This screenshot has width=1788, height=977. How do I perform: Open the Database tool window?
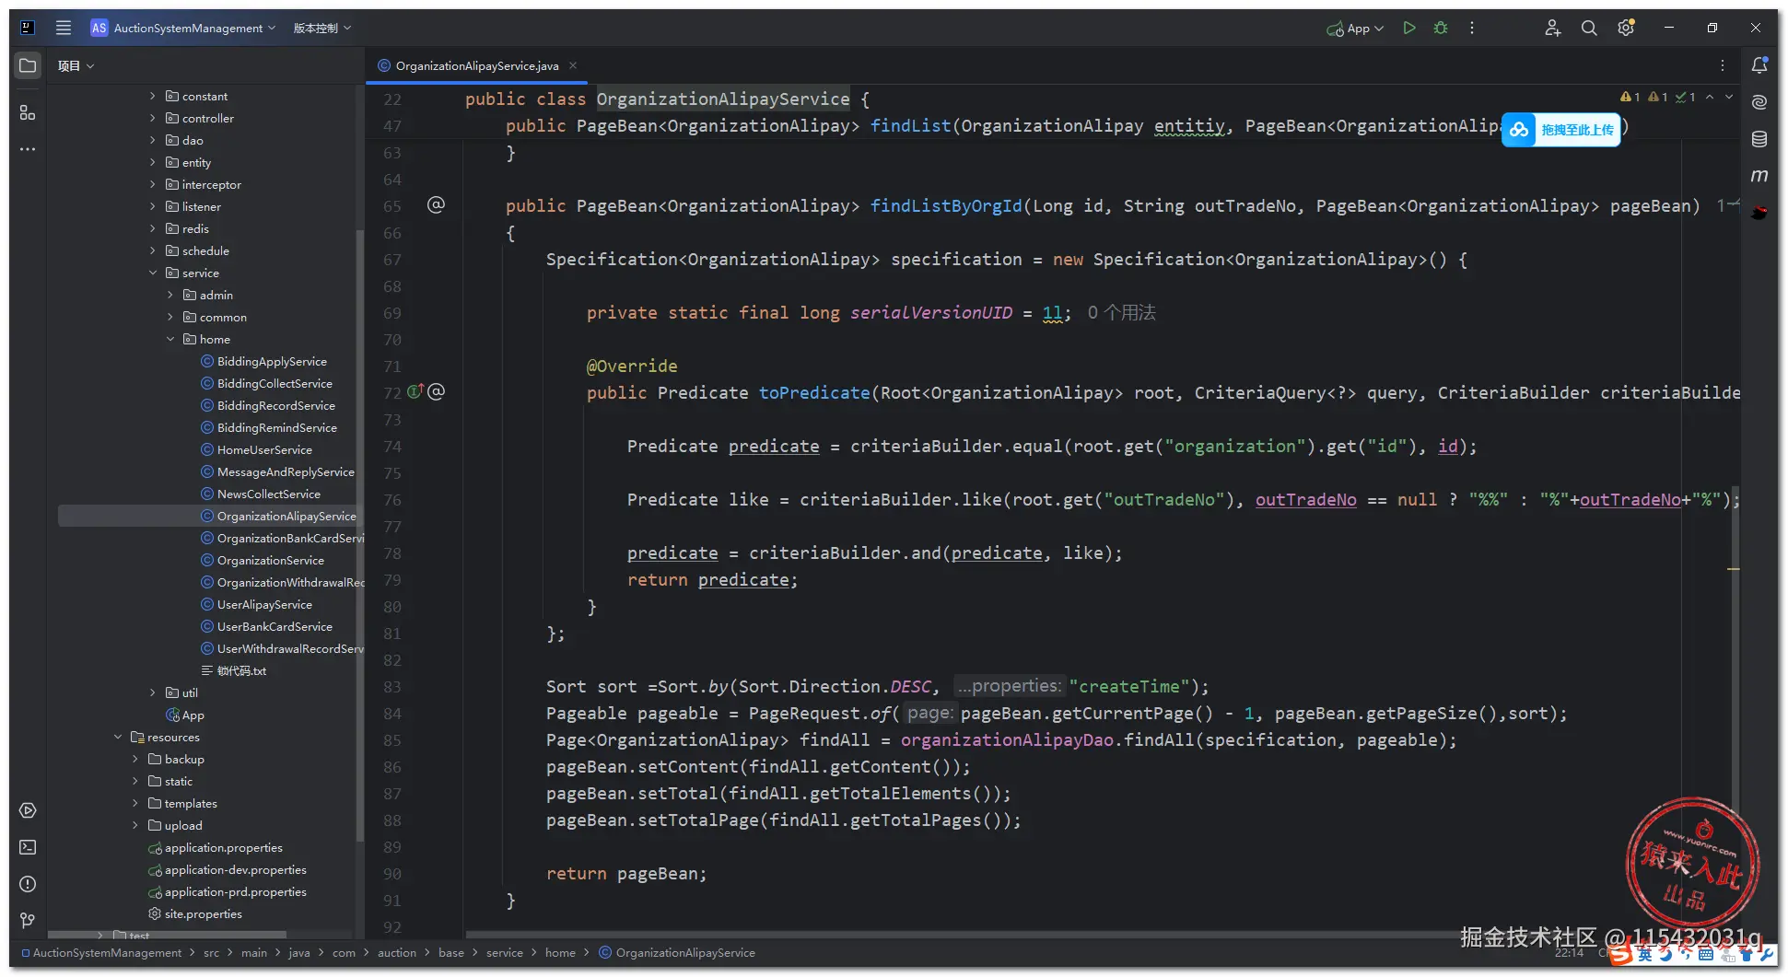1759,139
